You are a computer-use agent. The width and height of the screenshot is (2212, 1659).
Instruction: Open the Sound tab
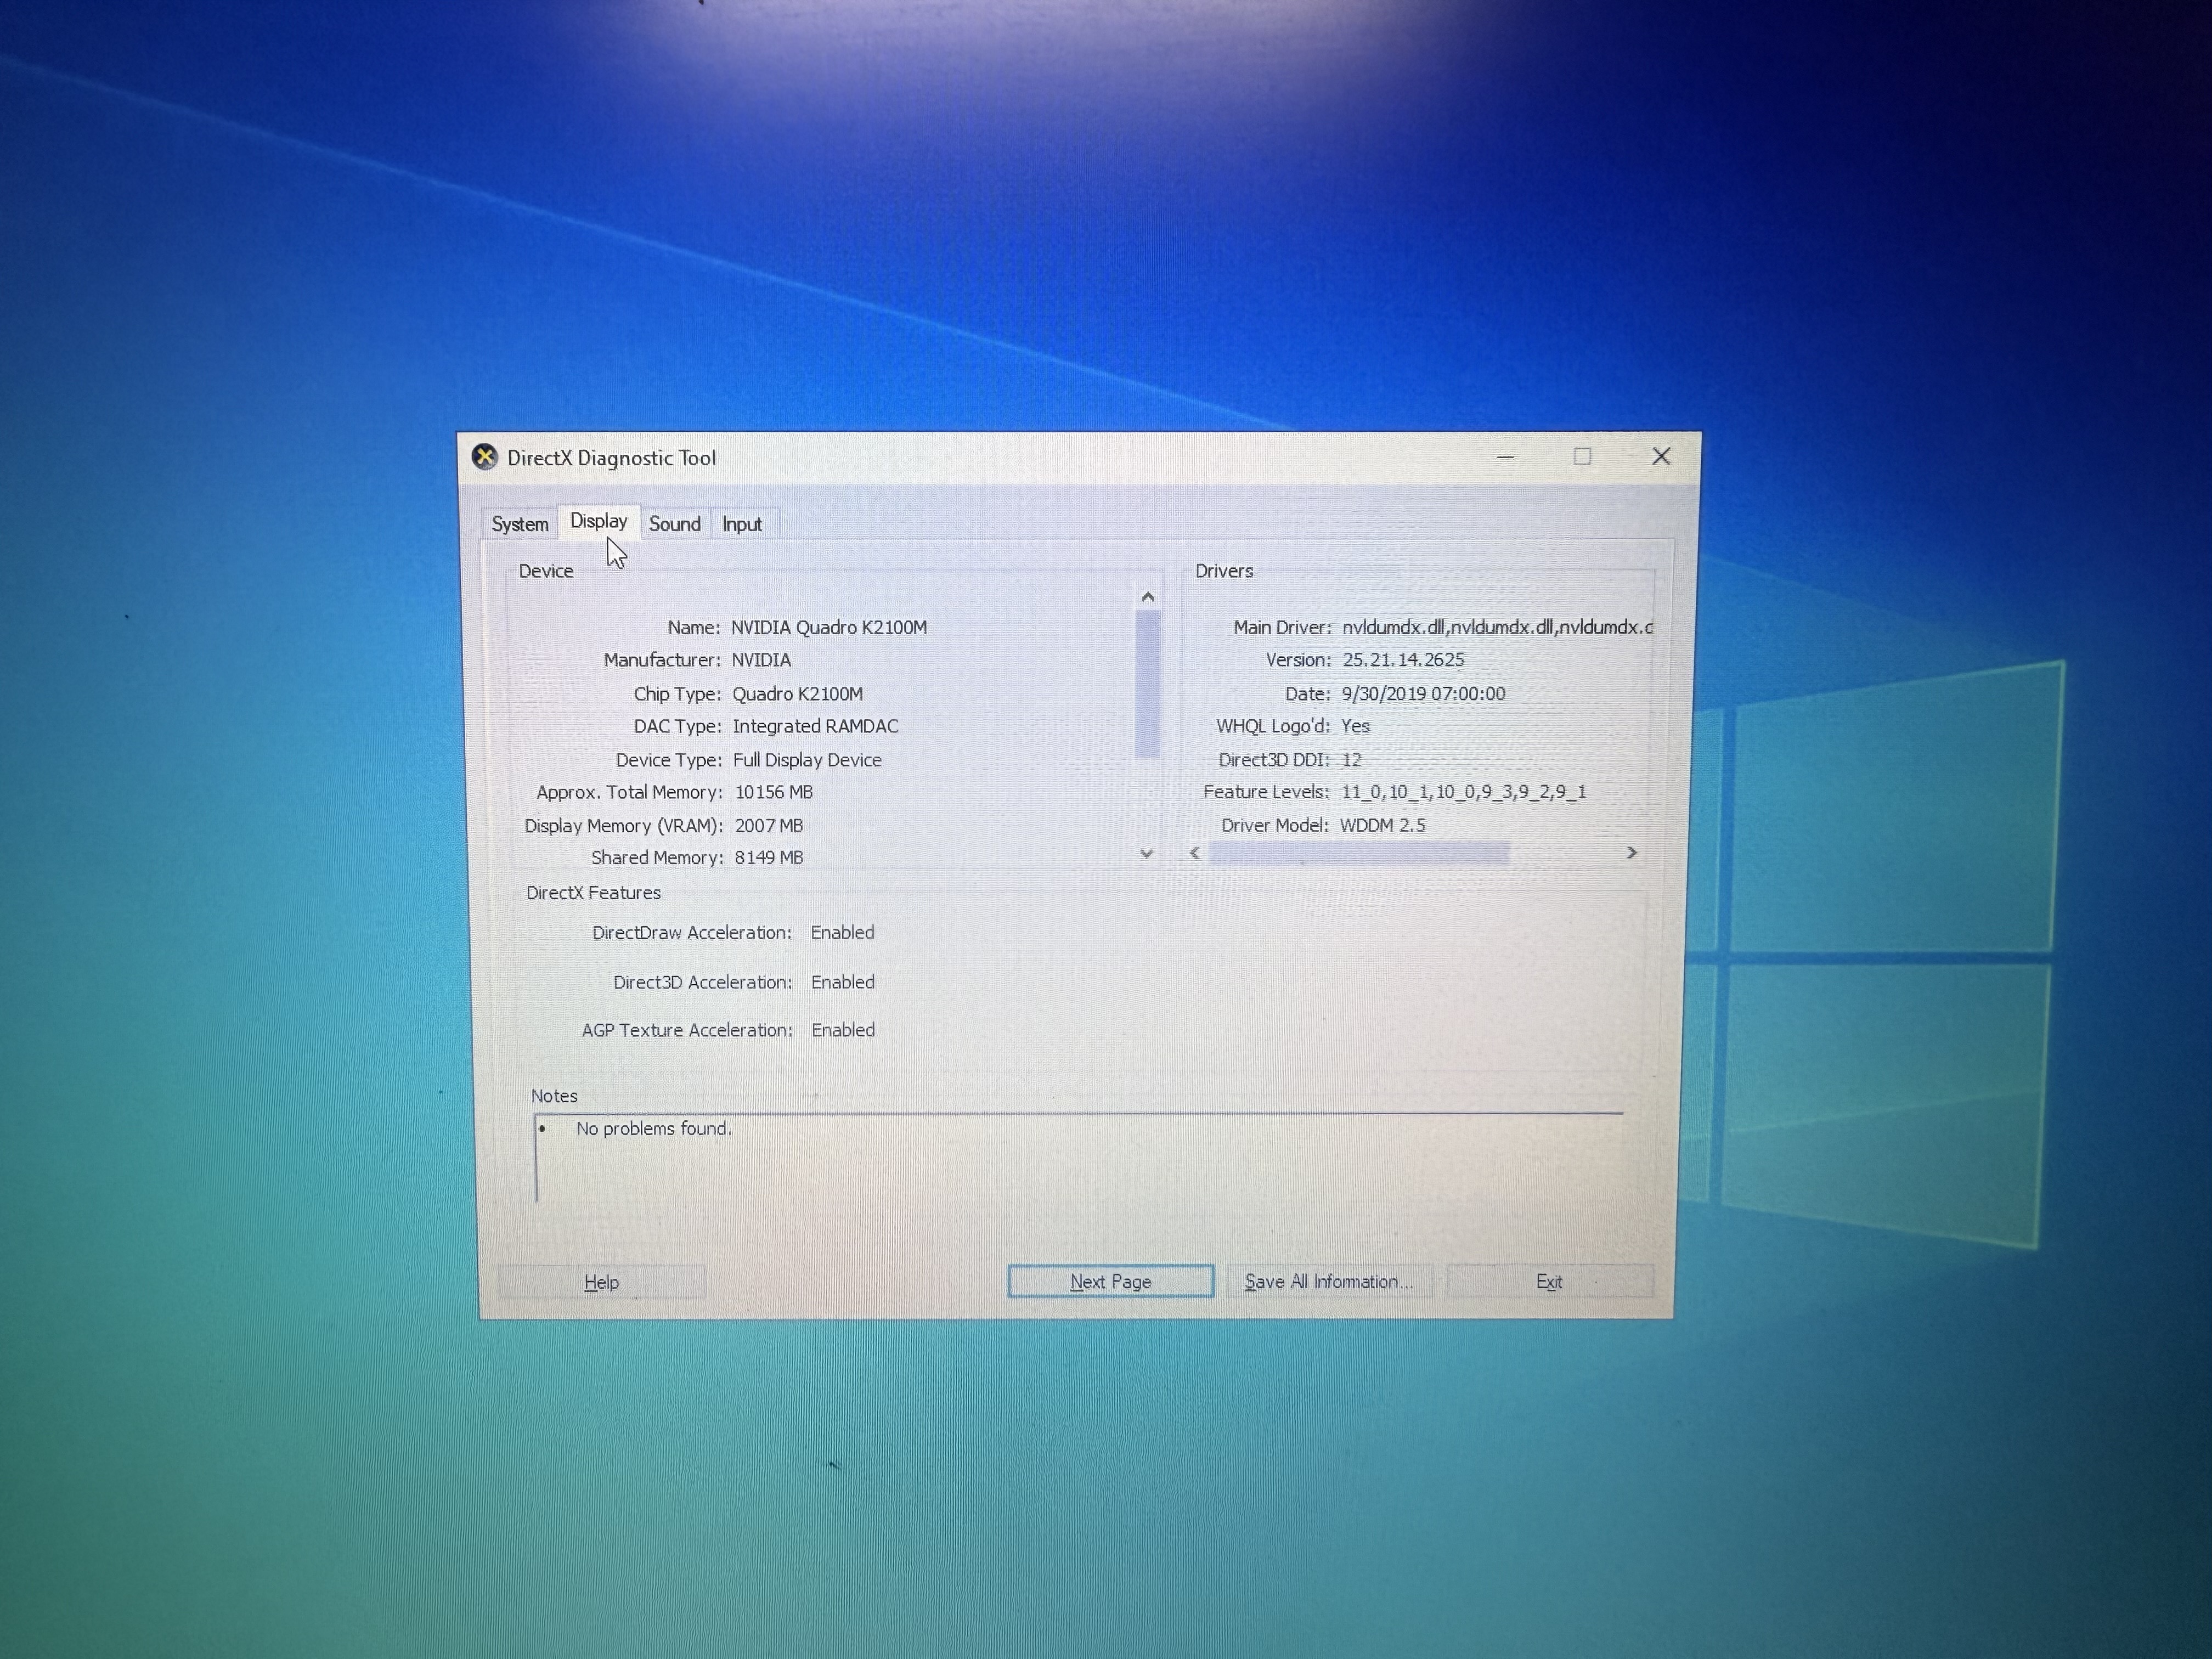tap(675, 524)
